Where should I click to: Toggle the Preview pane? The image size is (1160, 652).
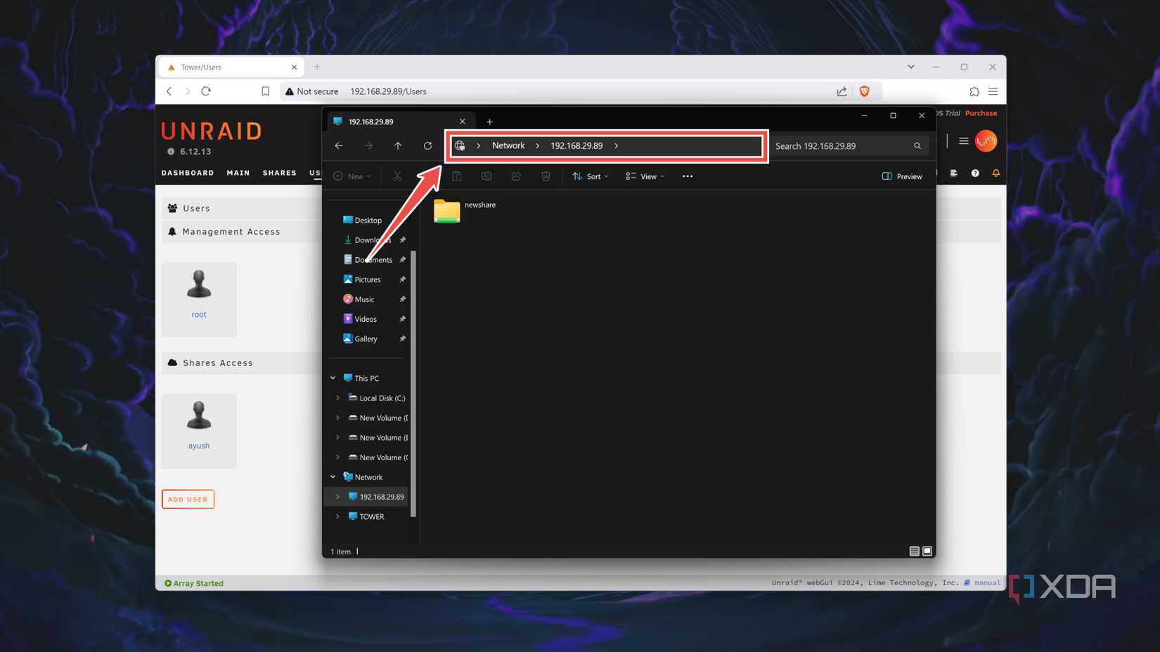[x=902, y=176]
